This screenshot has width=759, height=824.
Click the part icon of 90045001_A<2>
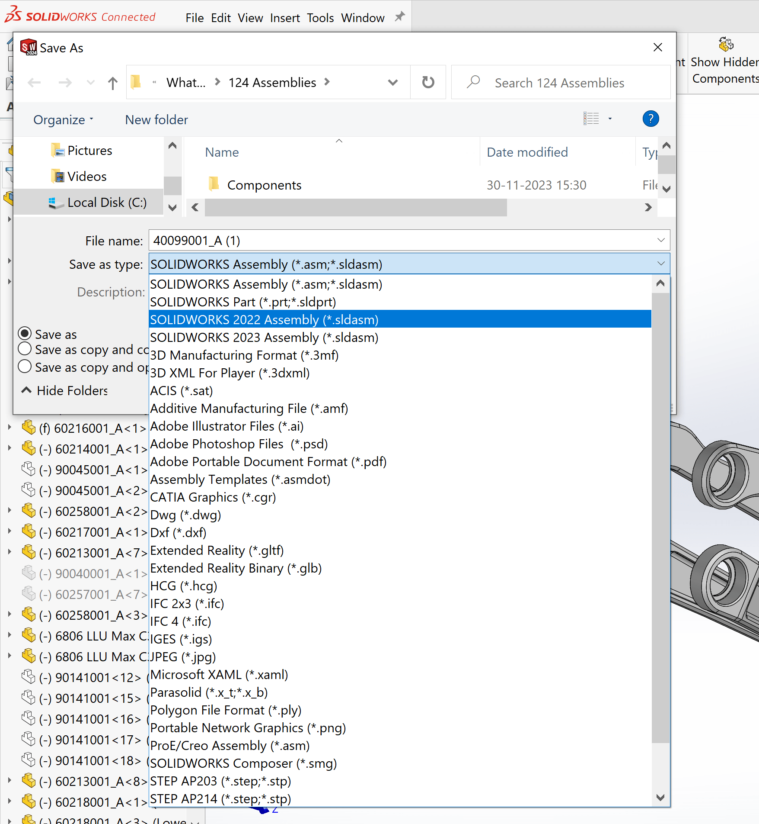29,489
